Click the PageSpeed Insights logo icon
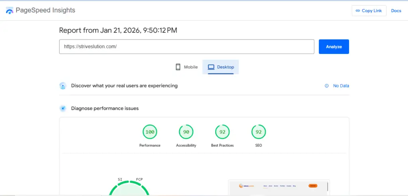 10,10
